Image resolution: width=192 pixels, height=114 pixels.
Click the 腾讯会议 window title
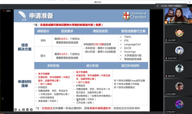[98, 2]
